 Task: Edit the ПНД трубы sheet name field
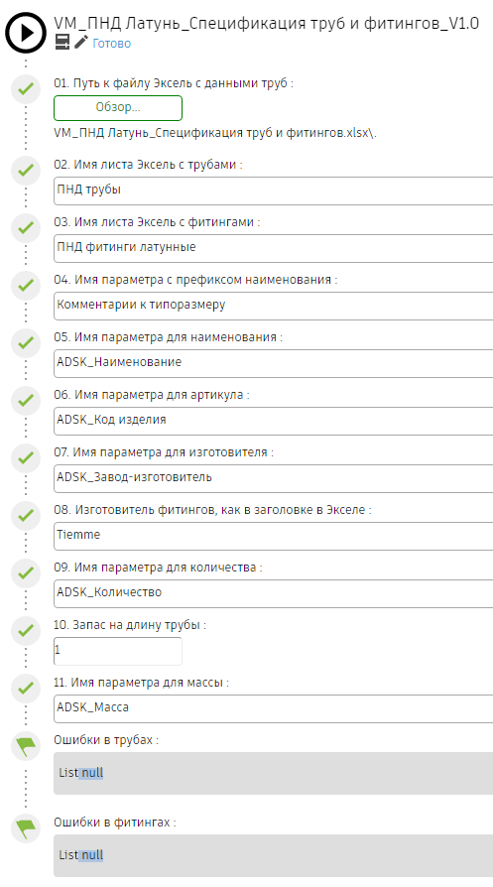pyautogui.click(x=274, y=190)
